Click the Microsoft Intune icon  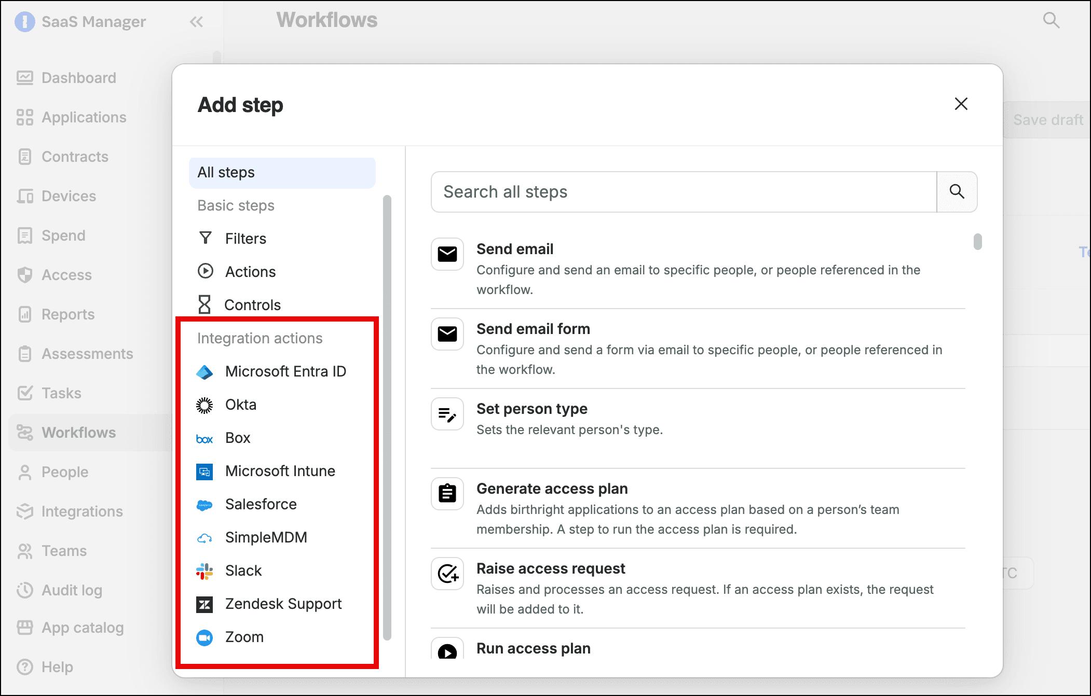coord(204,471)
